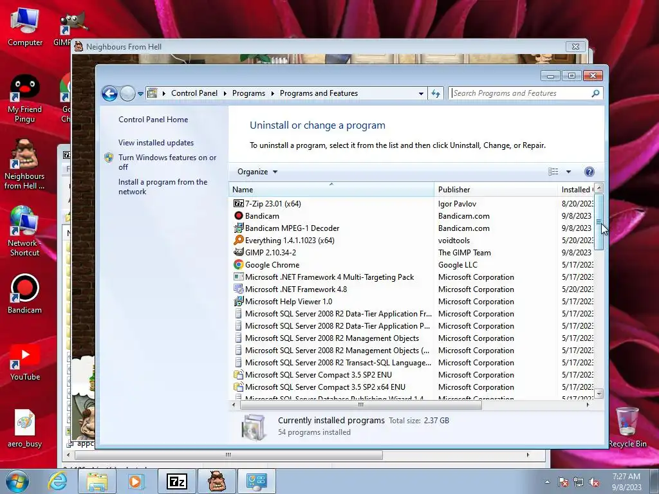Expand breadcrumb arrow after Control Panel
This screenshot has width=659, height=494.
pos(225,94)
